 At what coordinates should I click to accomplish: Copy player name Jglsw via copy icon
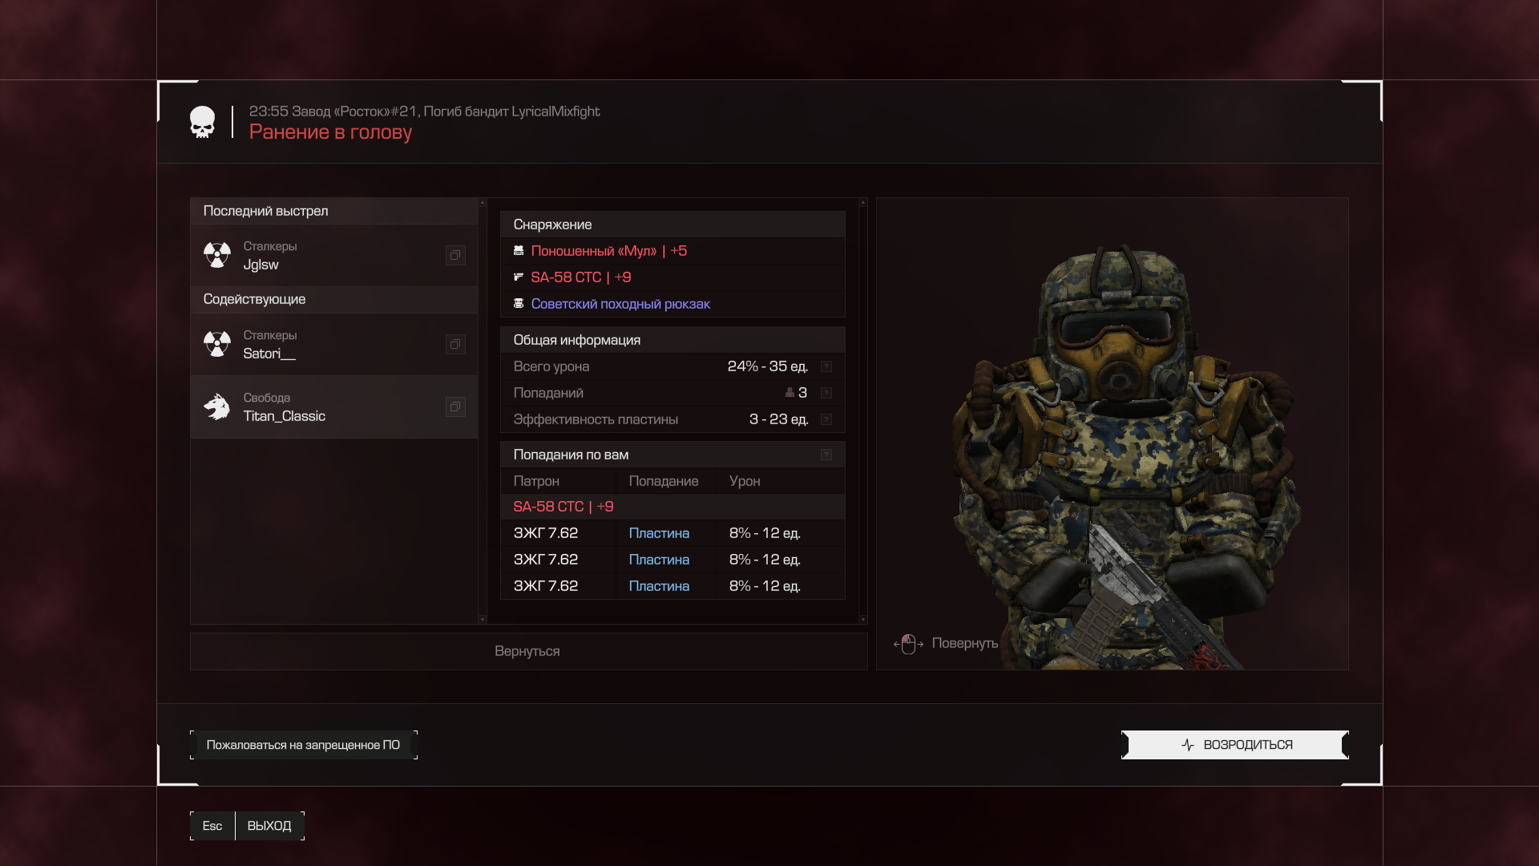(455, 255)
